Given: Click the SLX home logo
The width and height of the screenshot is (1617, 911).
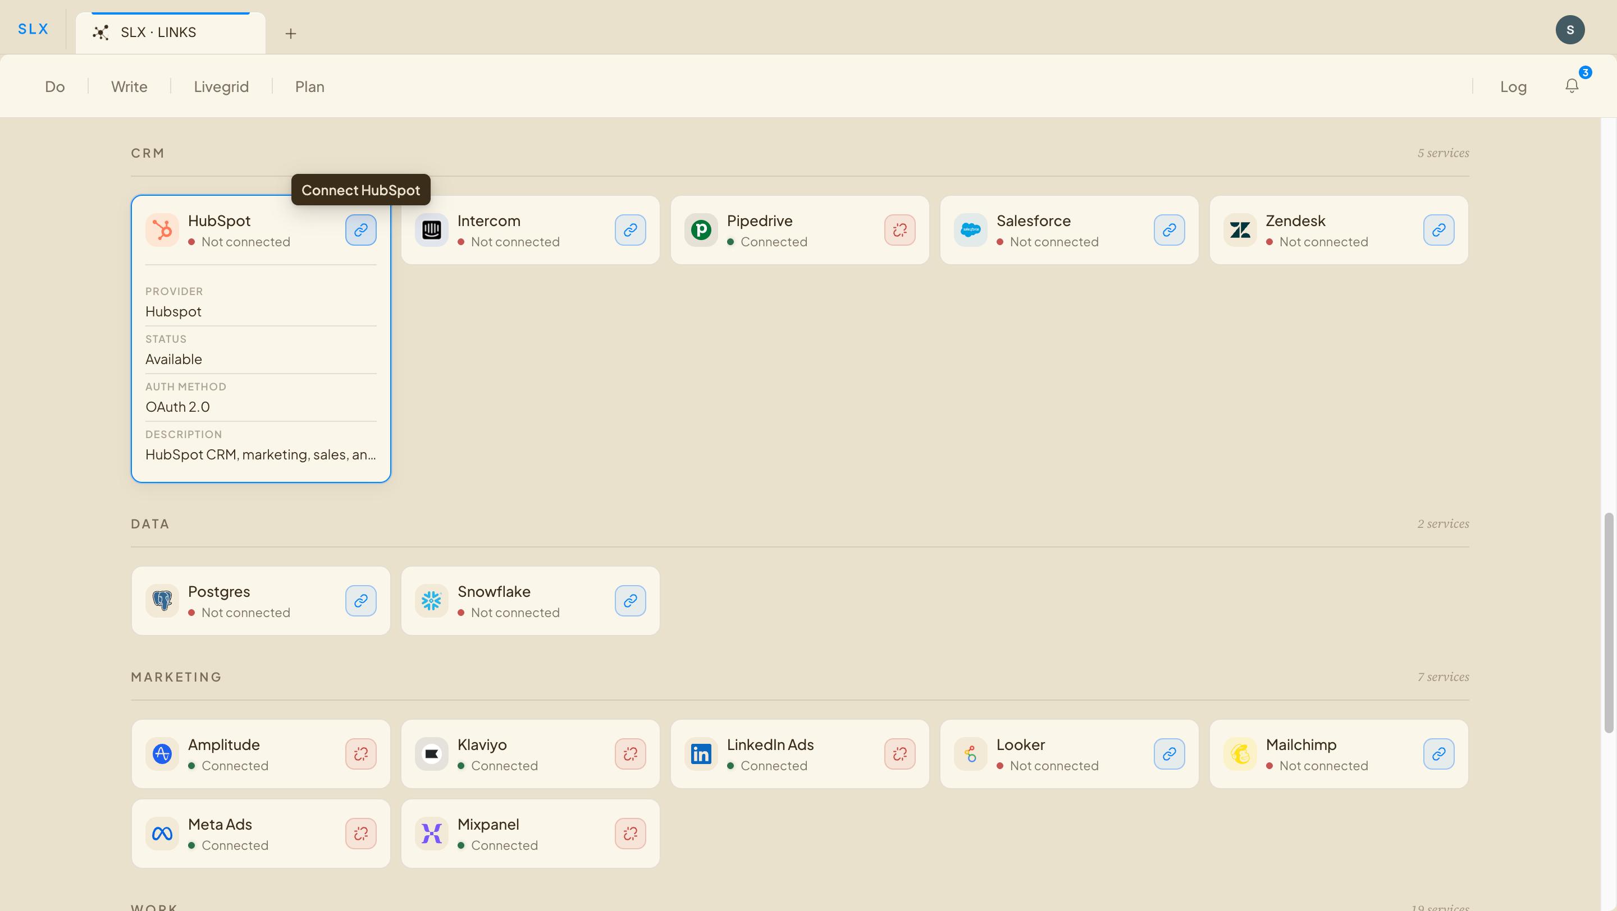Looking at the screenshot, I should [x=33, y=29].
